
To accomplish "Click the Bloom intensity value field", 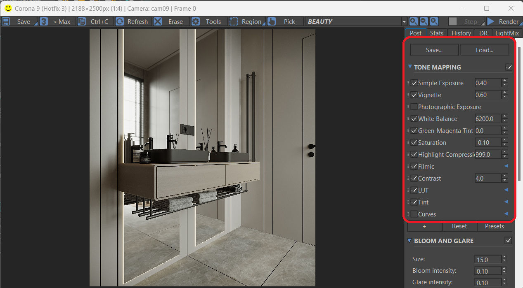I will pos(488,271).
